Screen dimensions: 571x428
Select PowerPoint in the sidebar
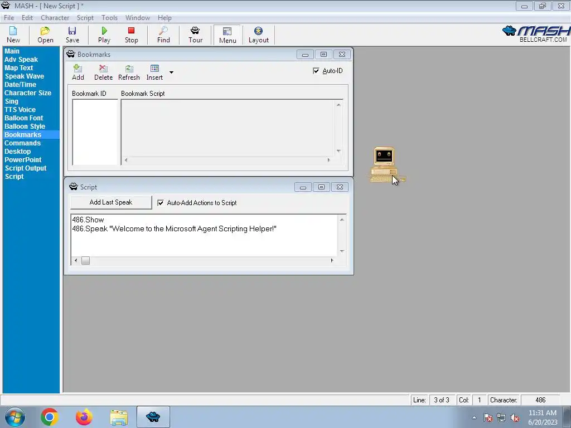(23, 160)
